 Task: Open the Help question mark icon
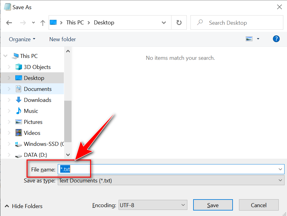click(276, 39)
